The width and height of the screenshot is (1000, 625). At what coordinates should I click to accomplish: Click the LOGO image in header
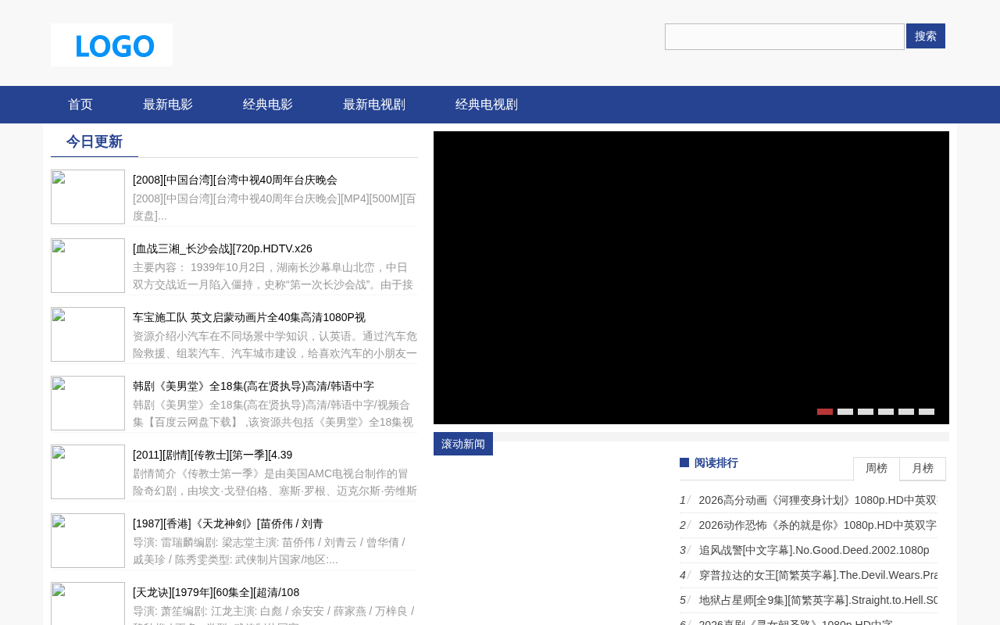click(112, 45)
